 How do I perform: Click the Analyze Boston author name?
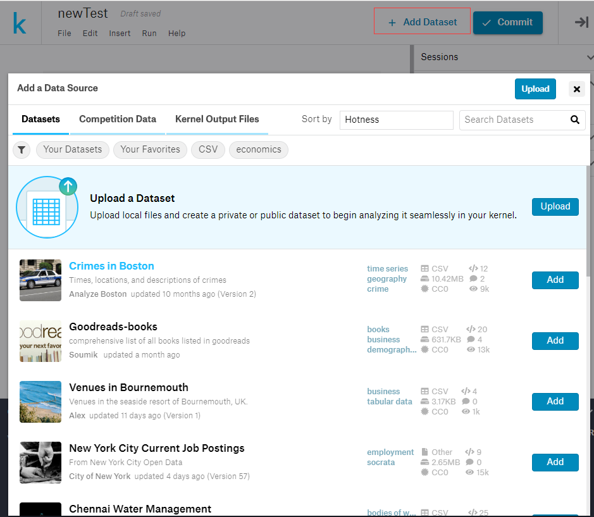coord(98,294)
